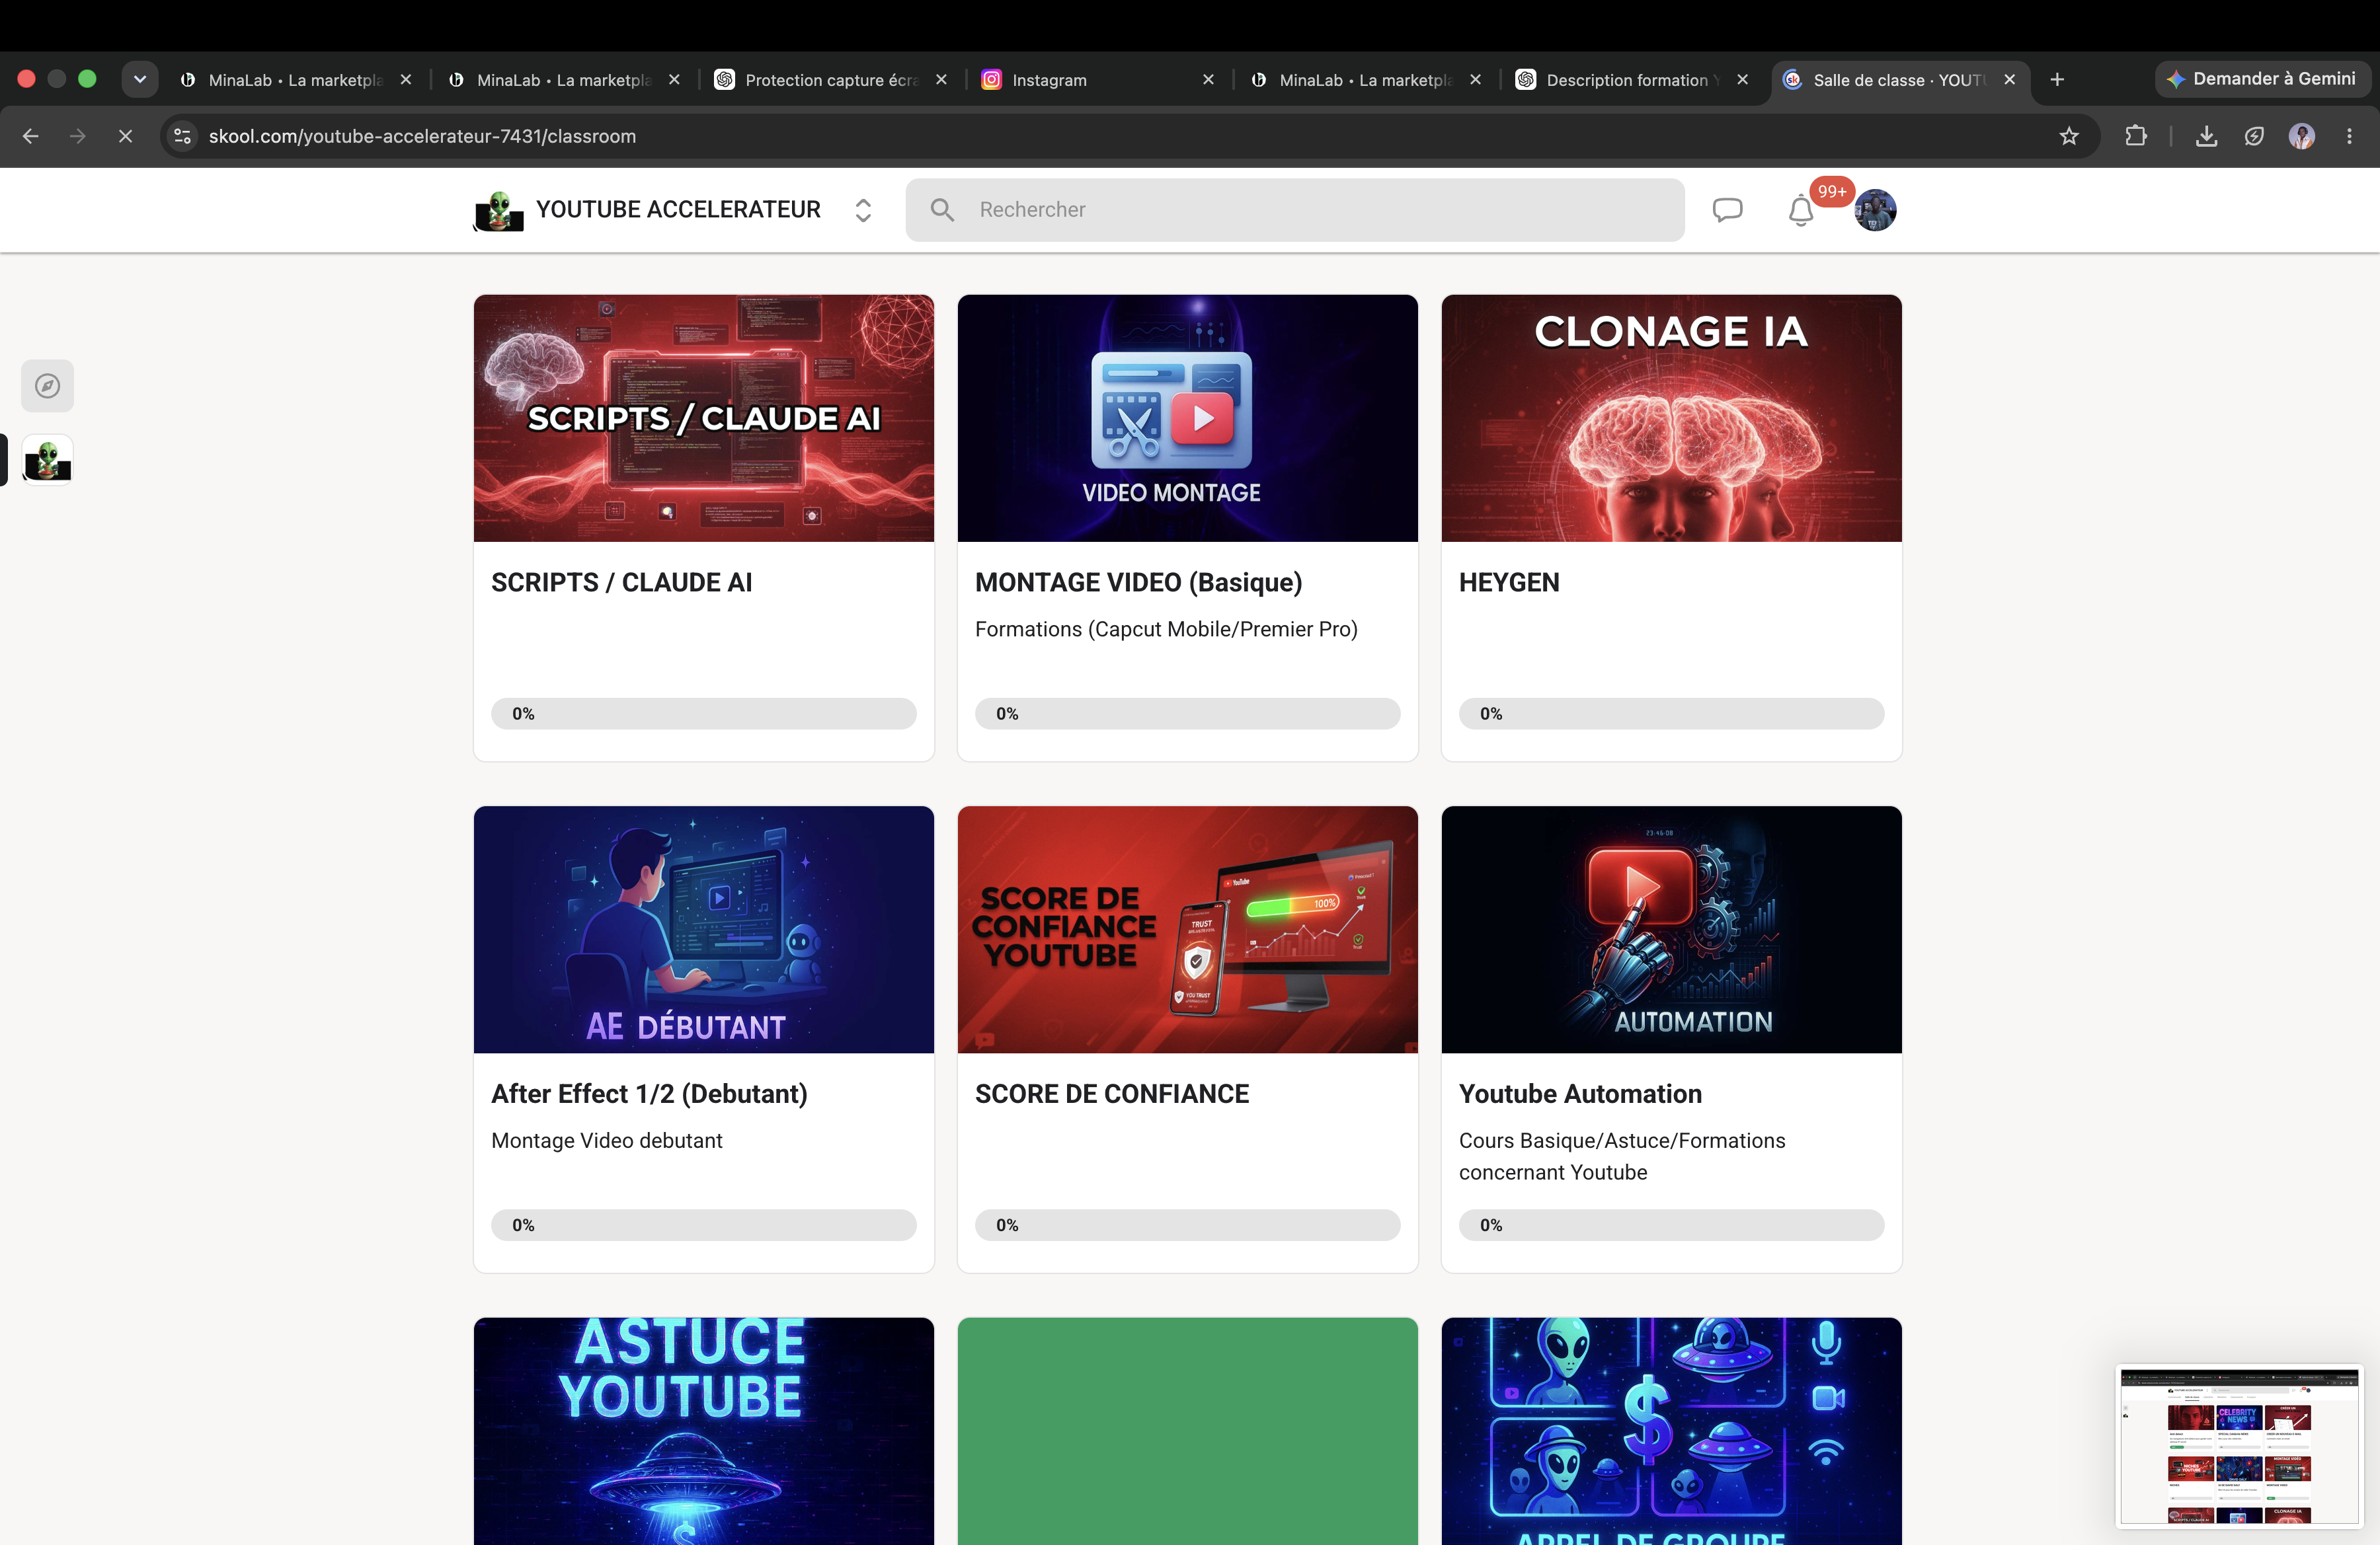
Task: Bookmark this page with the star icon
Action: click(2069, 136)
